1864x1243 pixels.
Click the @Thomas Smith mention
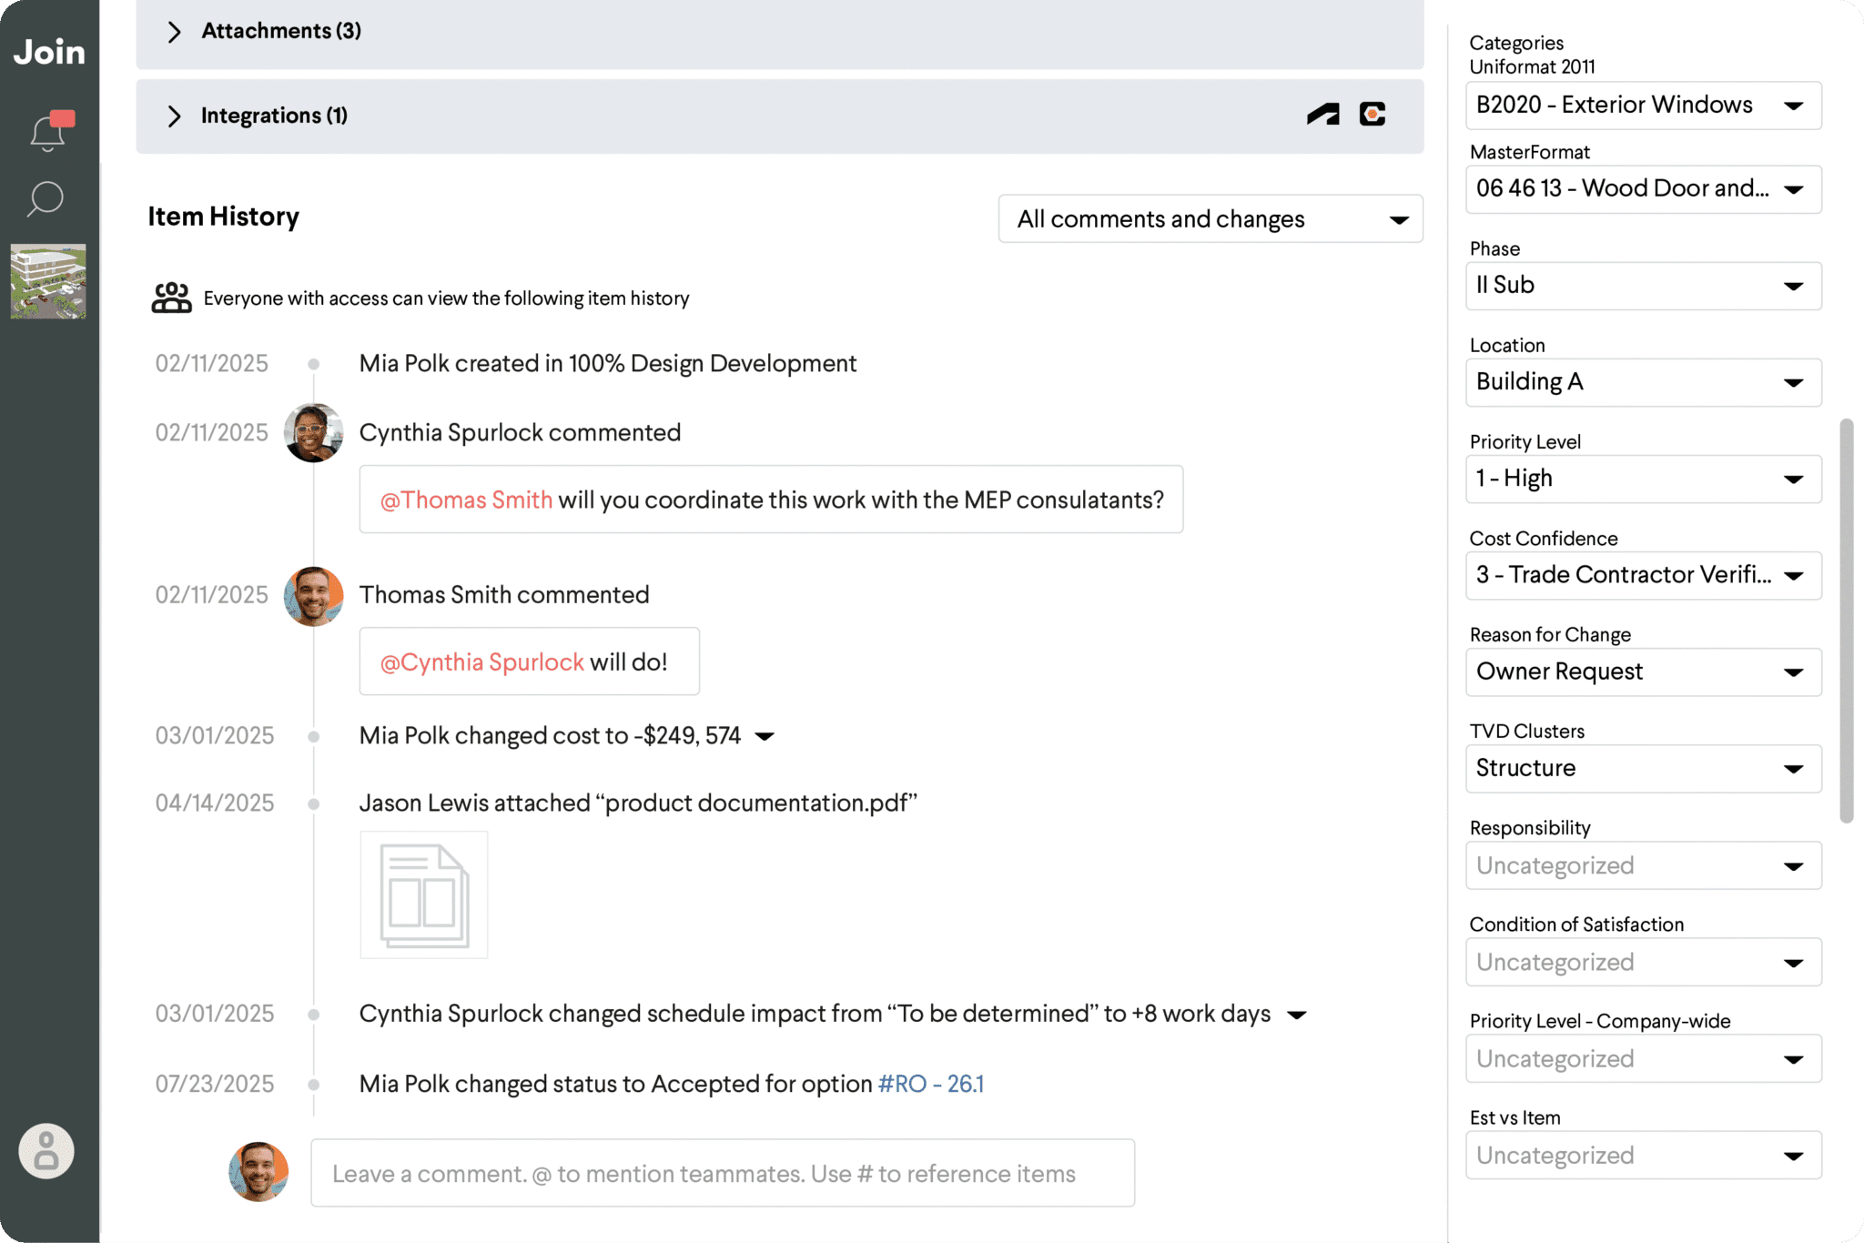[466, 500]
